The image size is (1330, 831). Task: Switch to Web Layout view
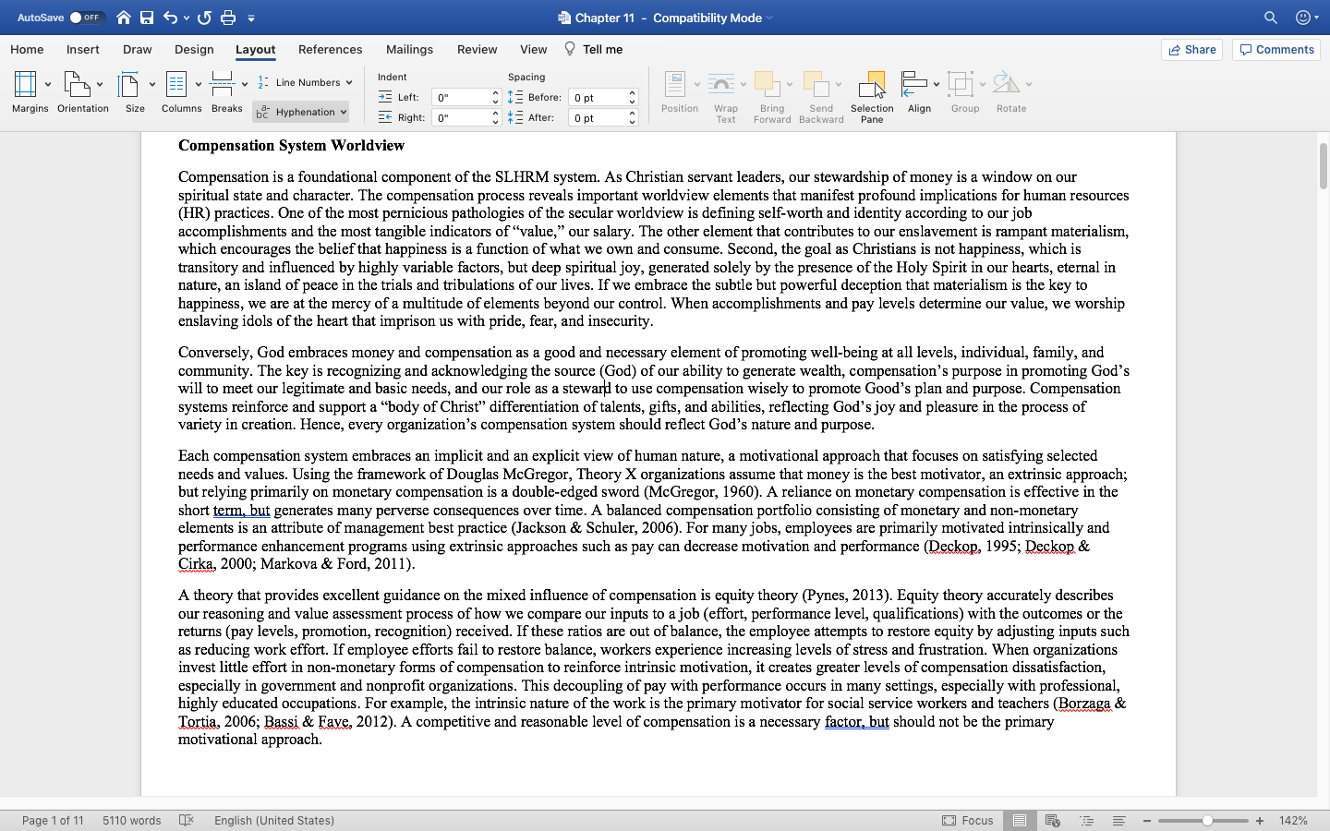click(1052, 820)
